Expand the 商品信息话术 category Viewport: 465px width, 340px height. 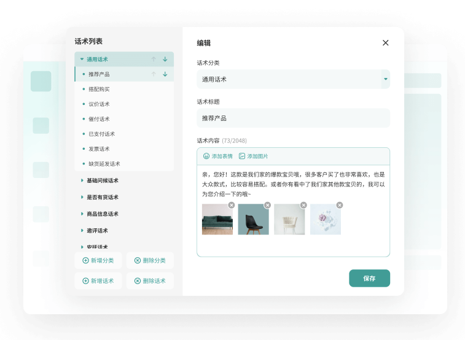coord(82,214)
